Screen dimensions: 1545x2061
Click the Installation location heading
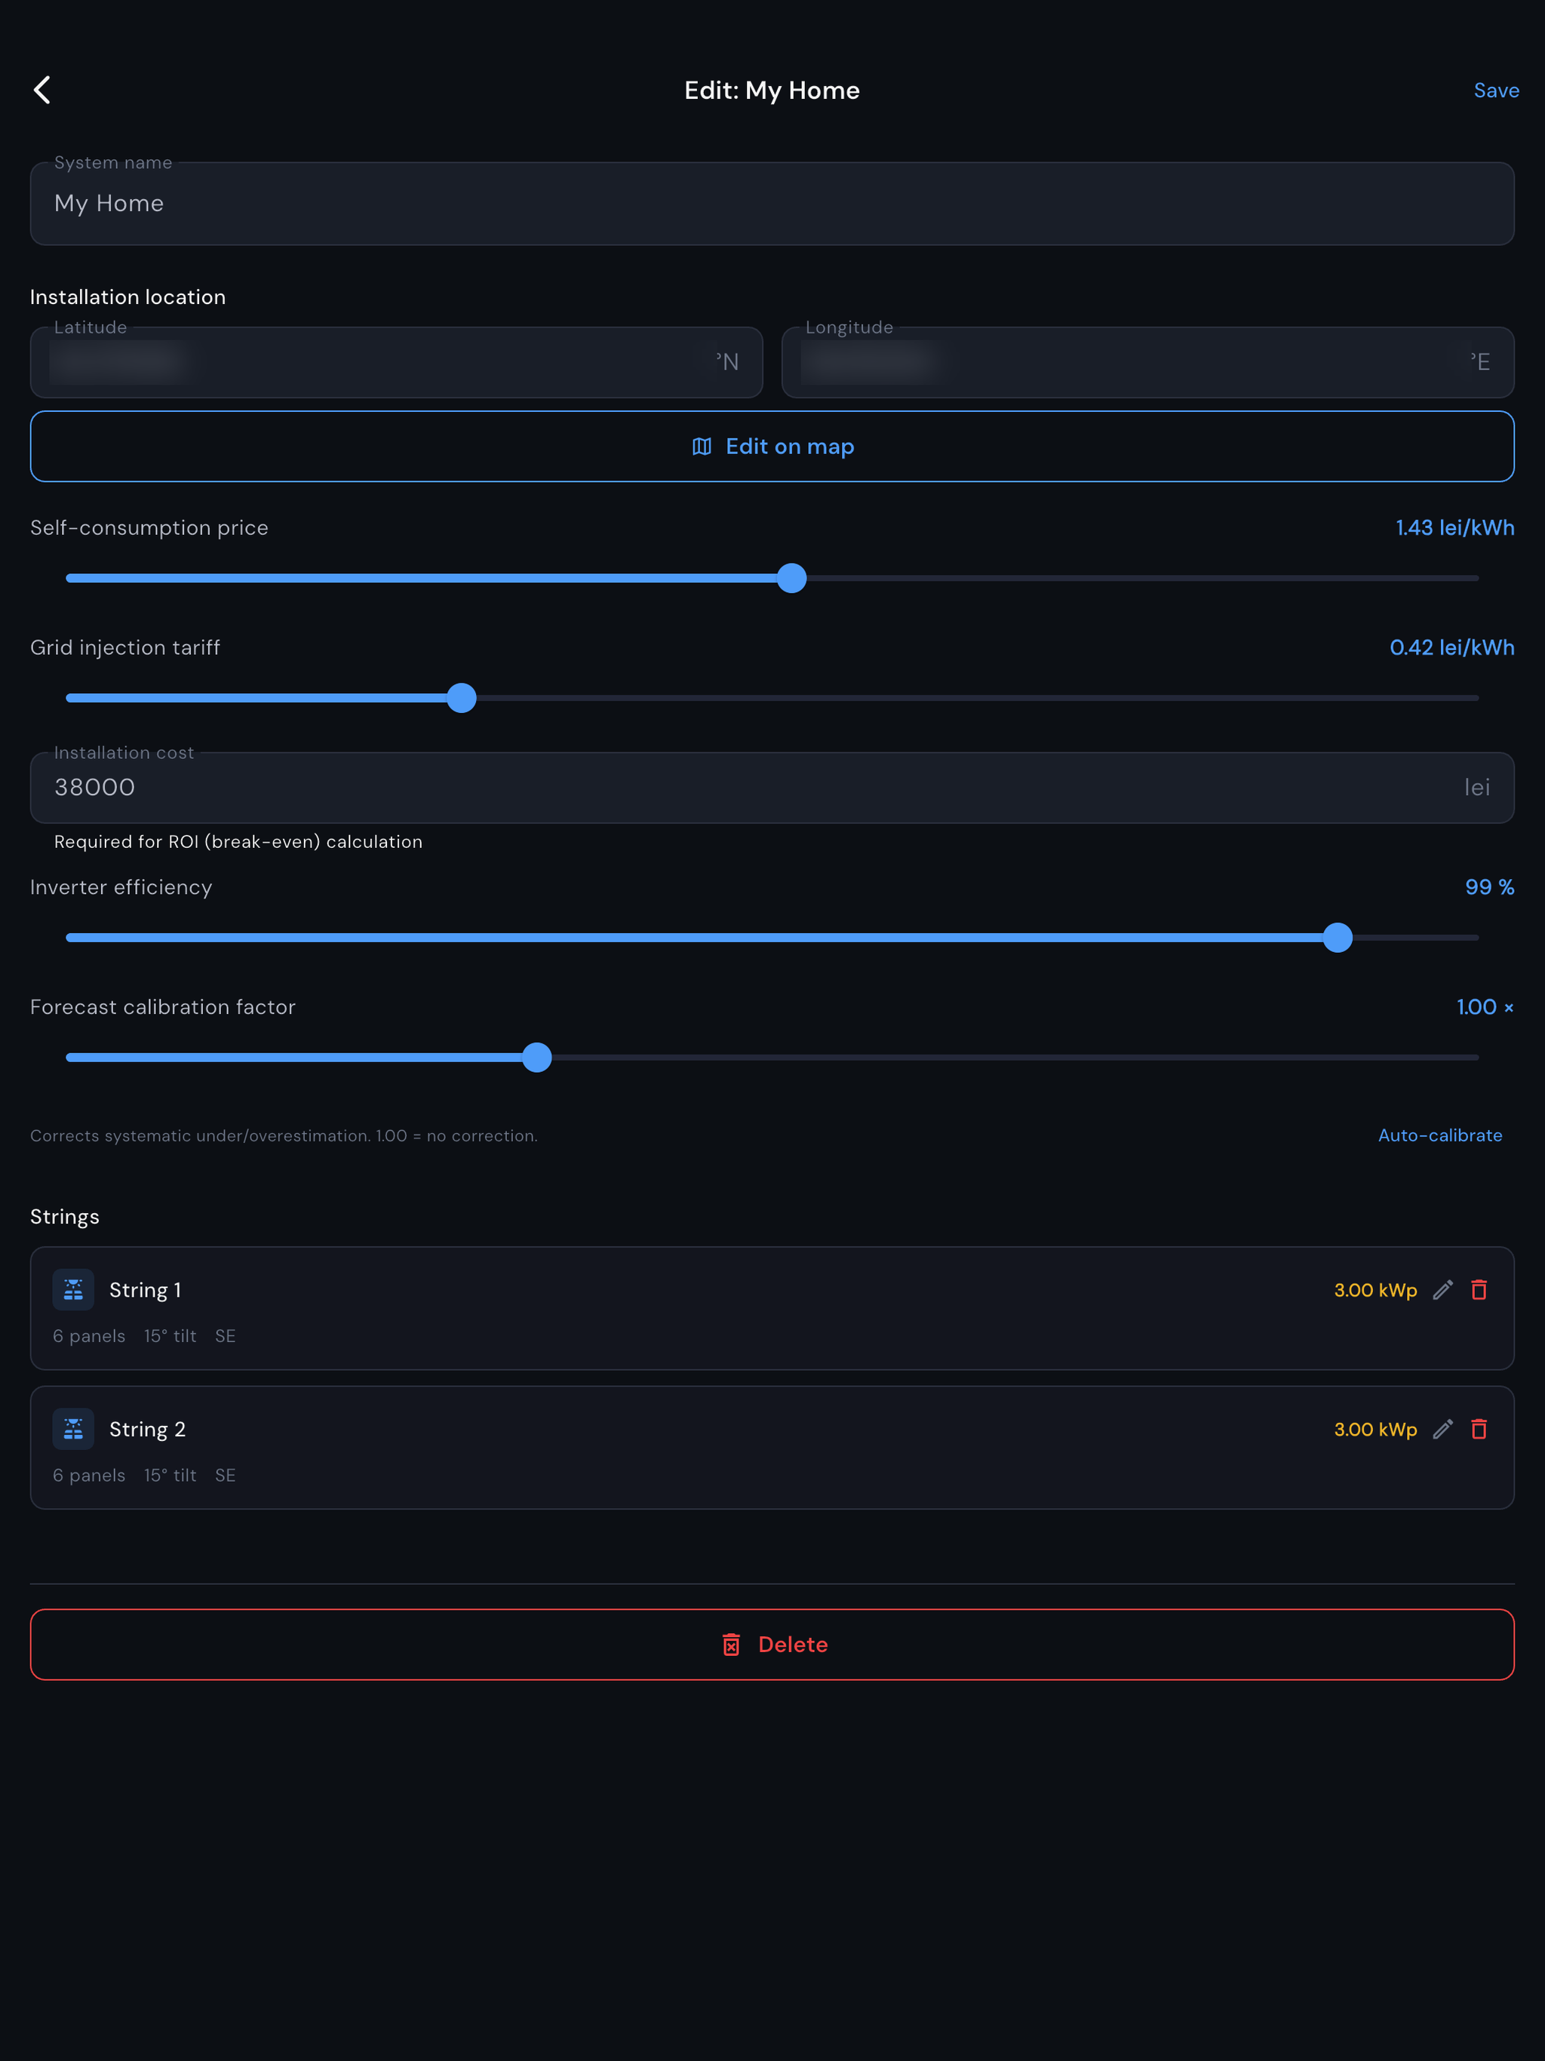pos(127,297)
